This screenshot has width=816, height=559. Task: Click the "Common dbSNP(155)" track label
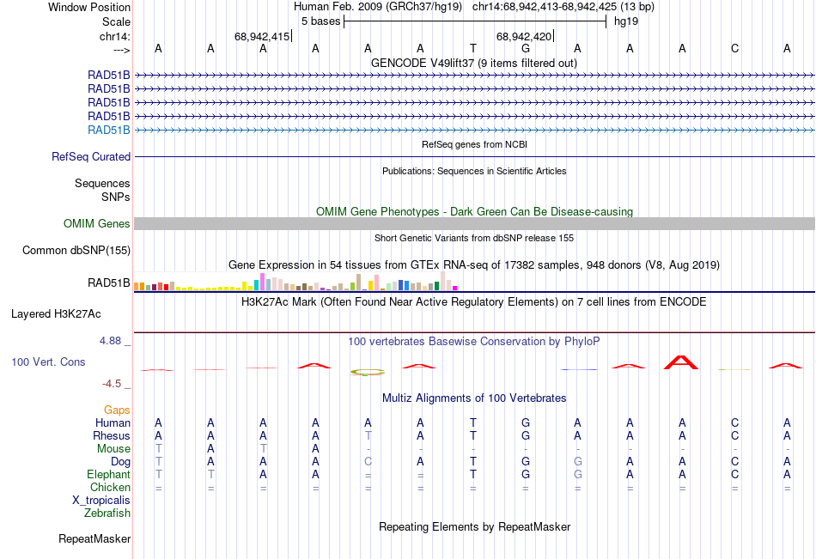[x=76, y=251]
